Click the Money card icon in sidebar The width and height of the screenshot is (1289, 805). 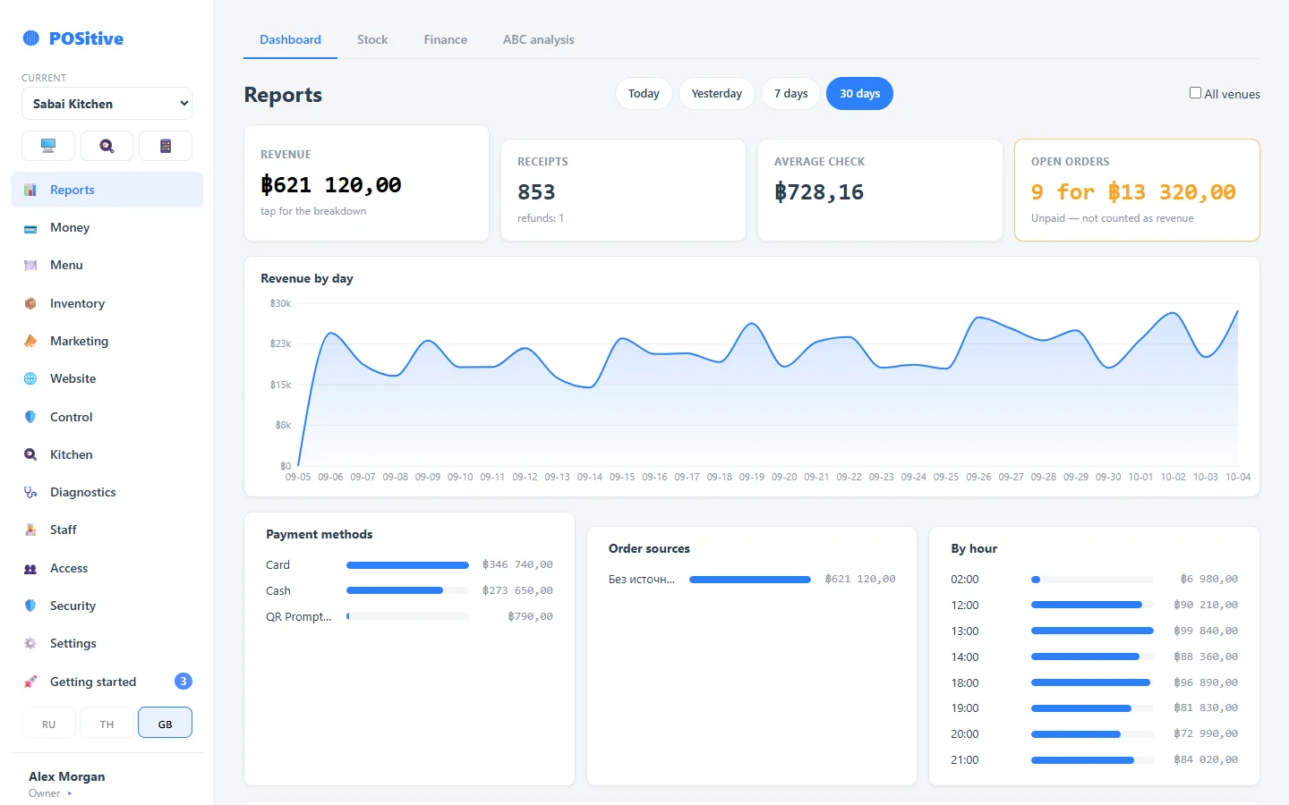[30, 228]
